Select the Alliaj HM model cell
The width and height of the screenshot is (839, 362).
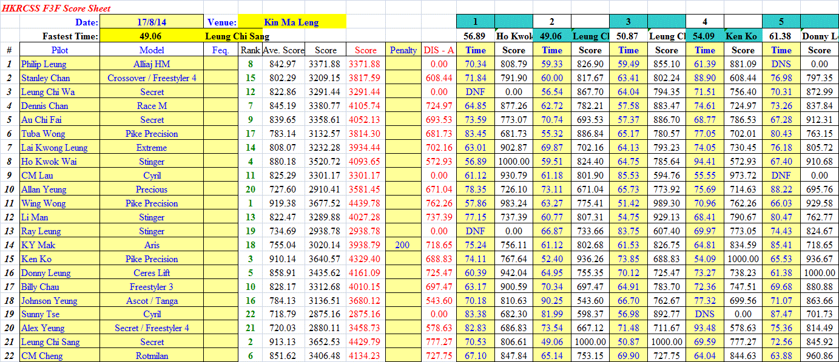coord(152,64)
